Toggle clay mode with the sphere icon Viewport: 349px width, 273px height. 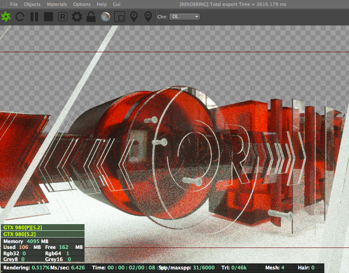click(x=105, y=17)
